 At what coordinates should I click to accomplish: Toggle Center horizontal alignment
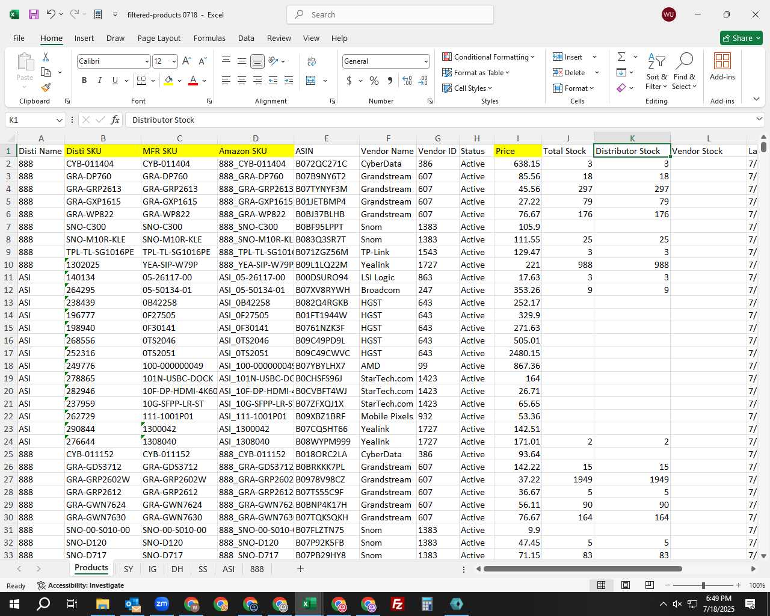pos(242,80)
